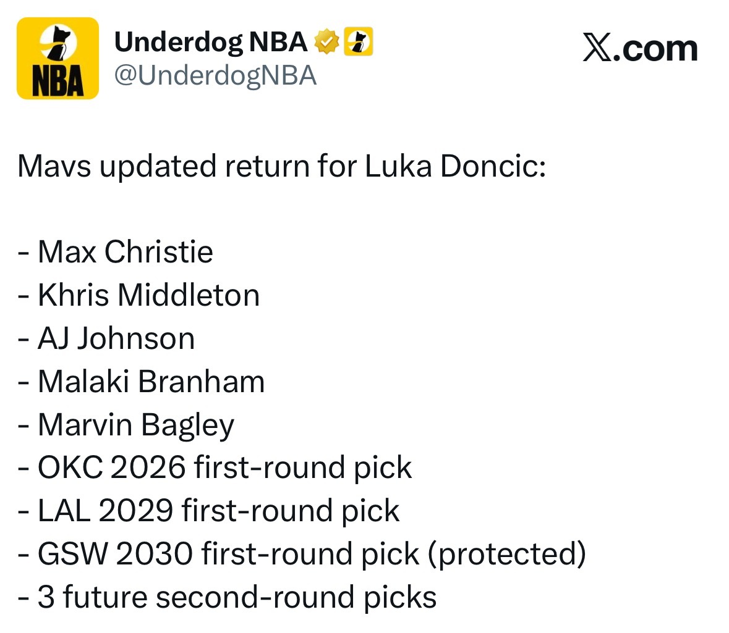
Task: Click the Khris Middleton entry
Action: click(x=139, y=295)
